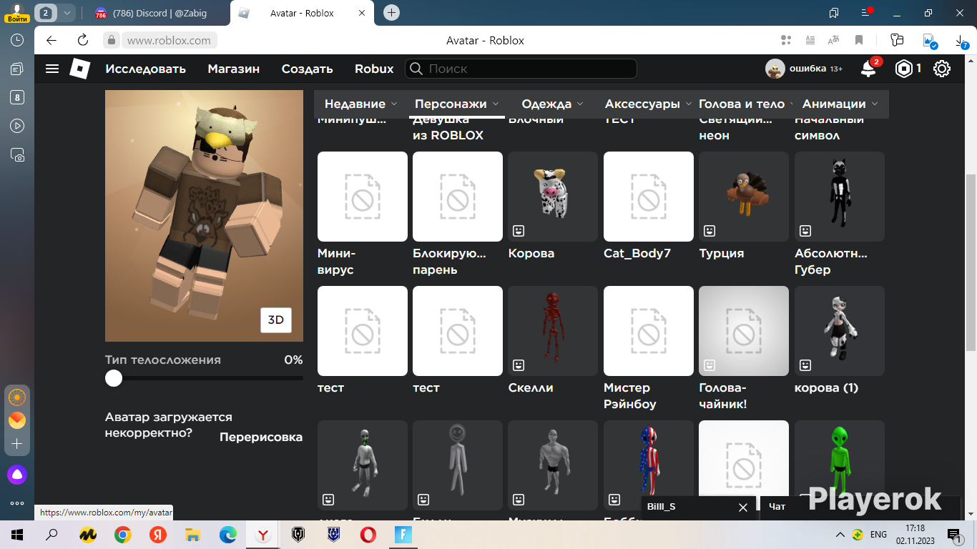Click the Alice assistant purple icon

tap(17, 474)
